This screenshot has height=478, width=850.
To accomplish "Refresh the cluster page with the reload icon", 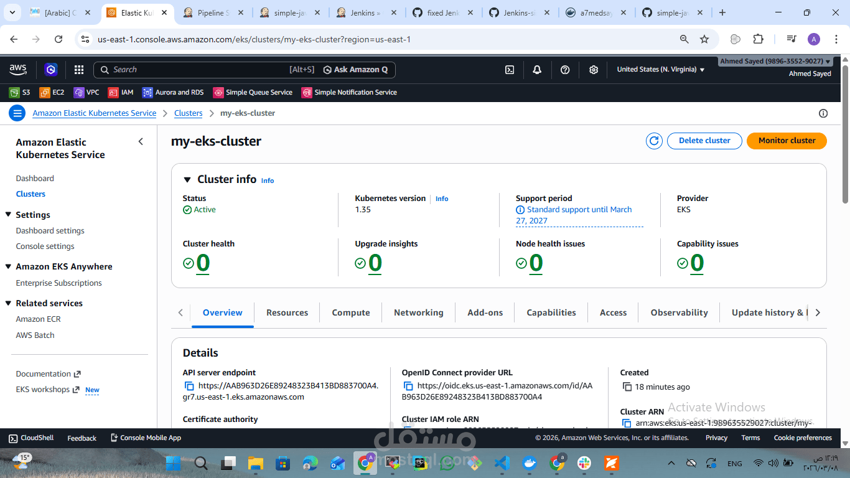I will (654, 141).
